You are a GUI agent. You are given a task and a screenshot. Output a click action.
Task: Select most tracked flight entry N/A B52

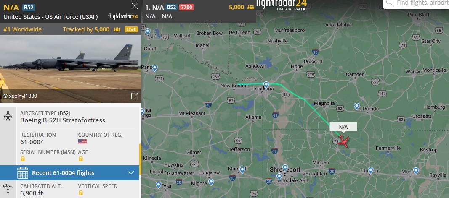click(x=199, y=11)
